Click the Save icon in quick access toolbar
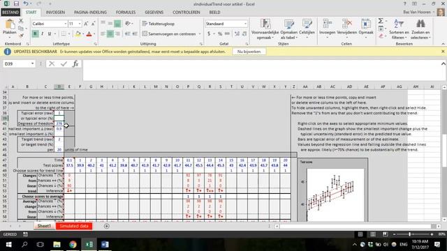The image size is (447, 251). coord(16,4)
